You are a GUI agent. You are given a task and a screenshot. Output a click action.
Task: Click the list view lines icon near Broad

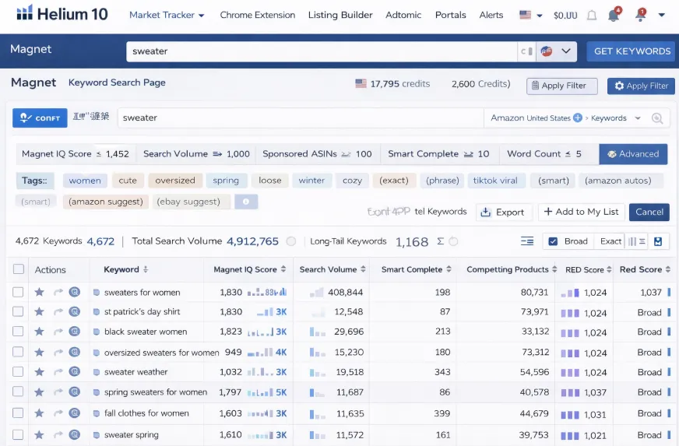tap(527, 241)
